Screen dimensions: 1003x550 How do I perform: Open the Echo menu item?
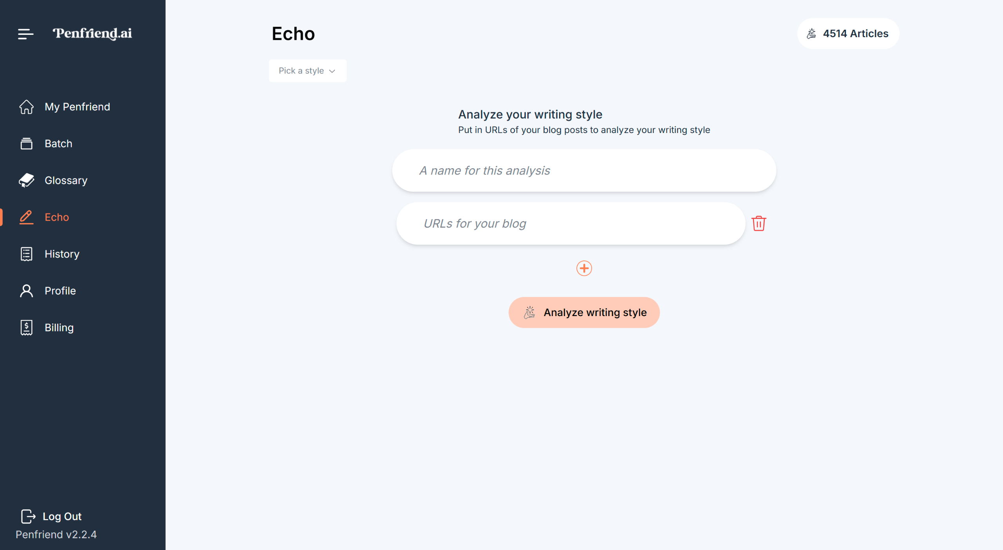coord(57,217)
